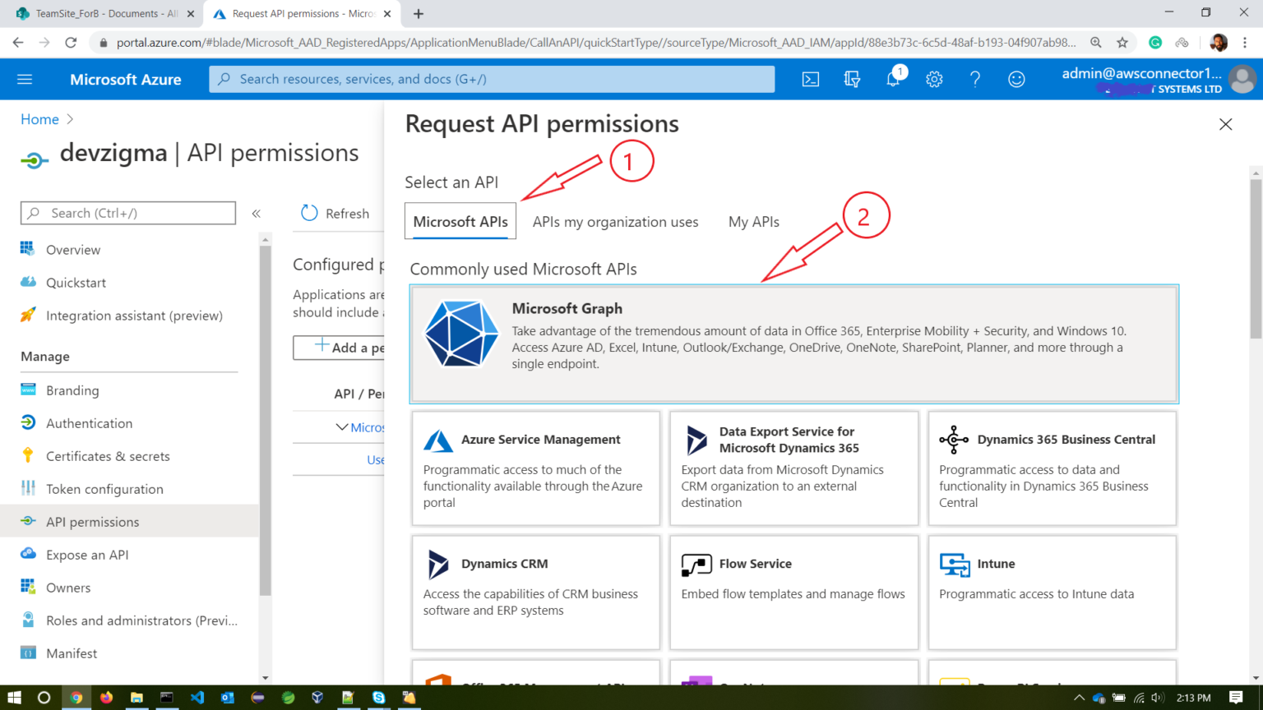Go to Home via the breadcrumb link
This screenshot has width=1263, height=710.
pos(39,118)
